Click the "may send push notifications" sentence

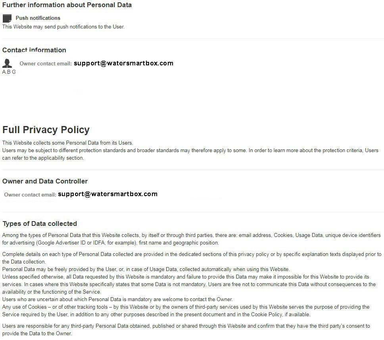coord(63,27)
